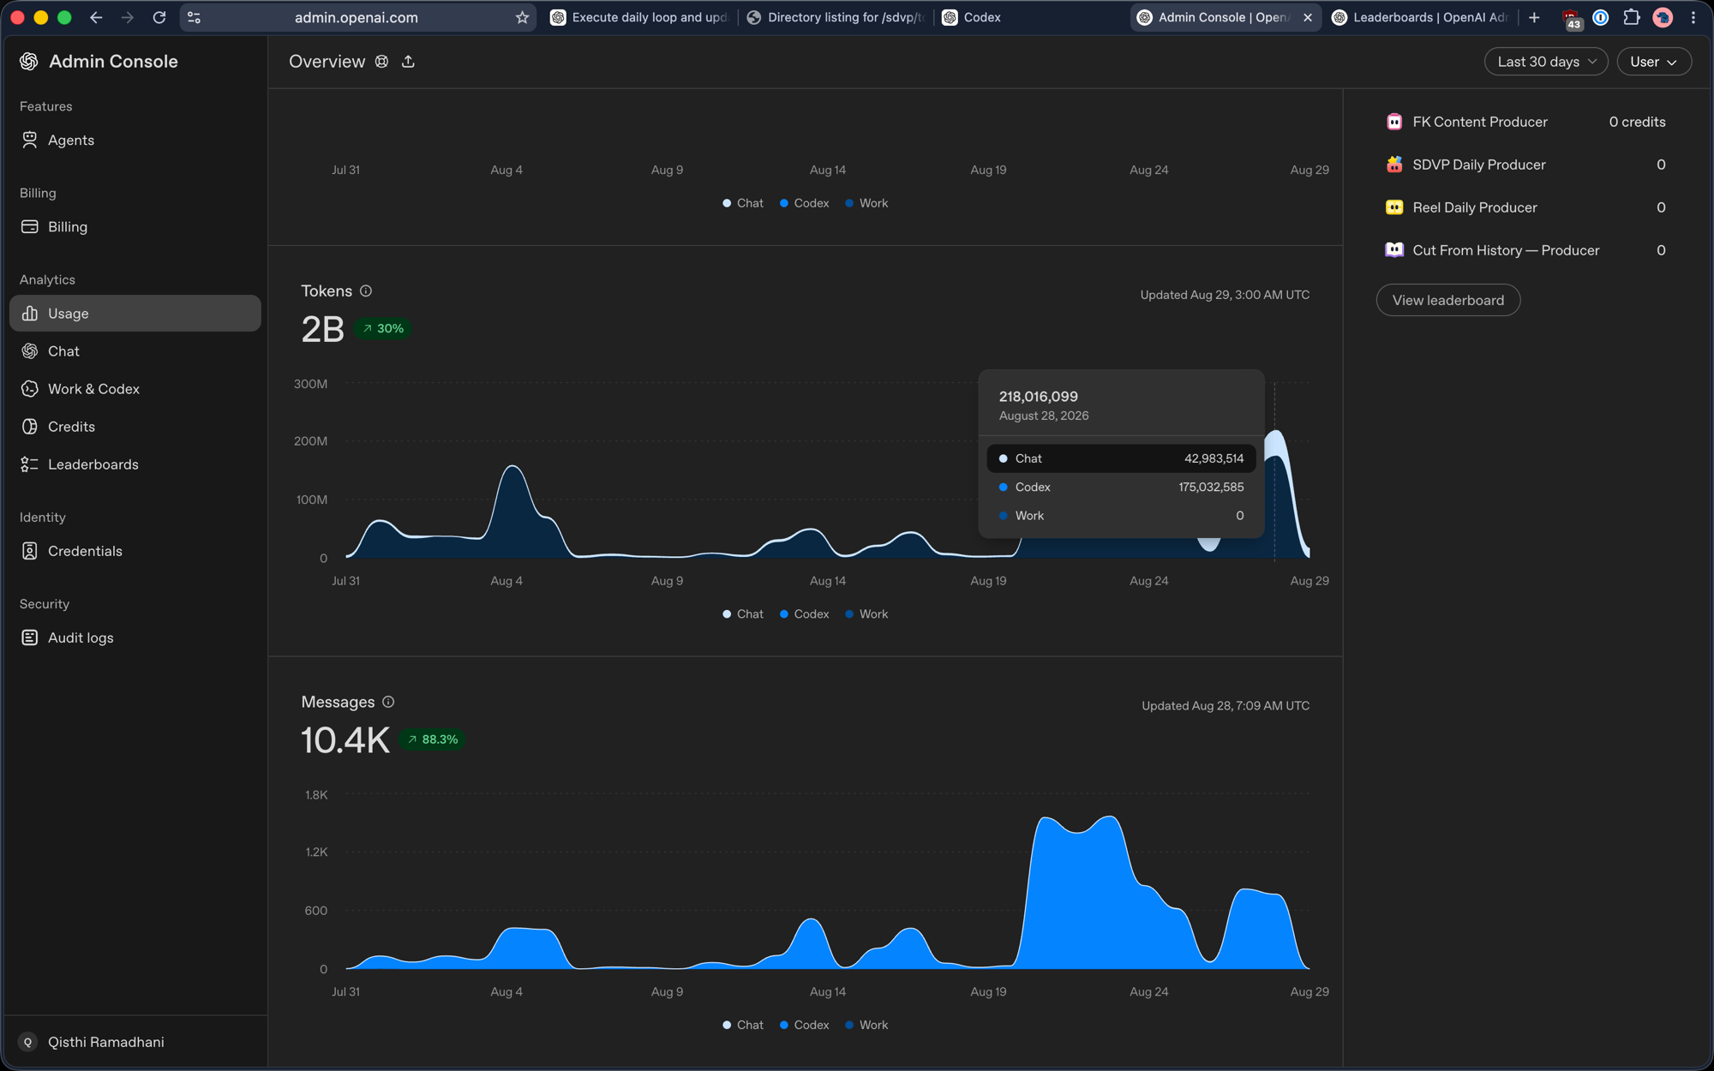Go back using browser back arrow
The height and width of the screenshot is (1071, 1714).
pyautogui.click(x=96, y=17)
